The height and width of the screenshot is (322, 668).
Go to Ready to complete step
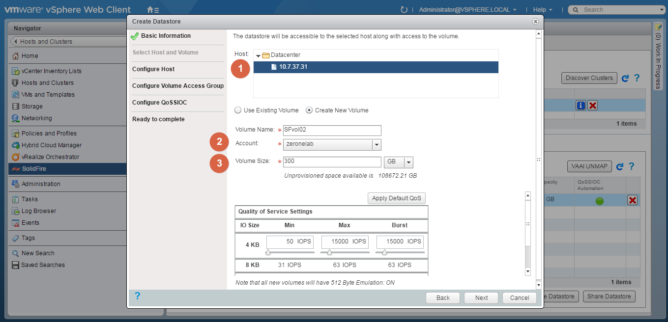[x=158, y=119]
